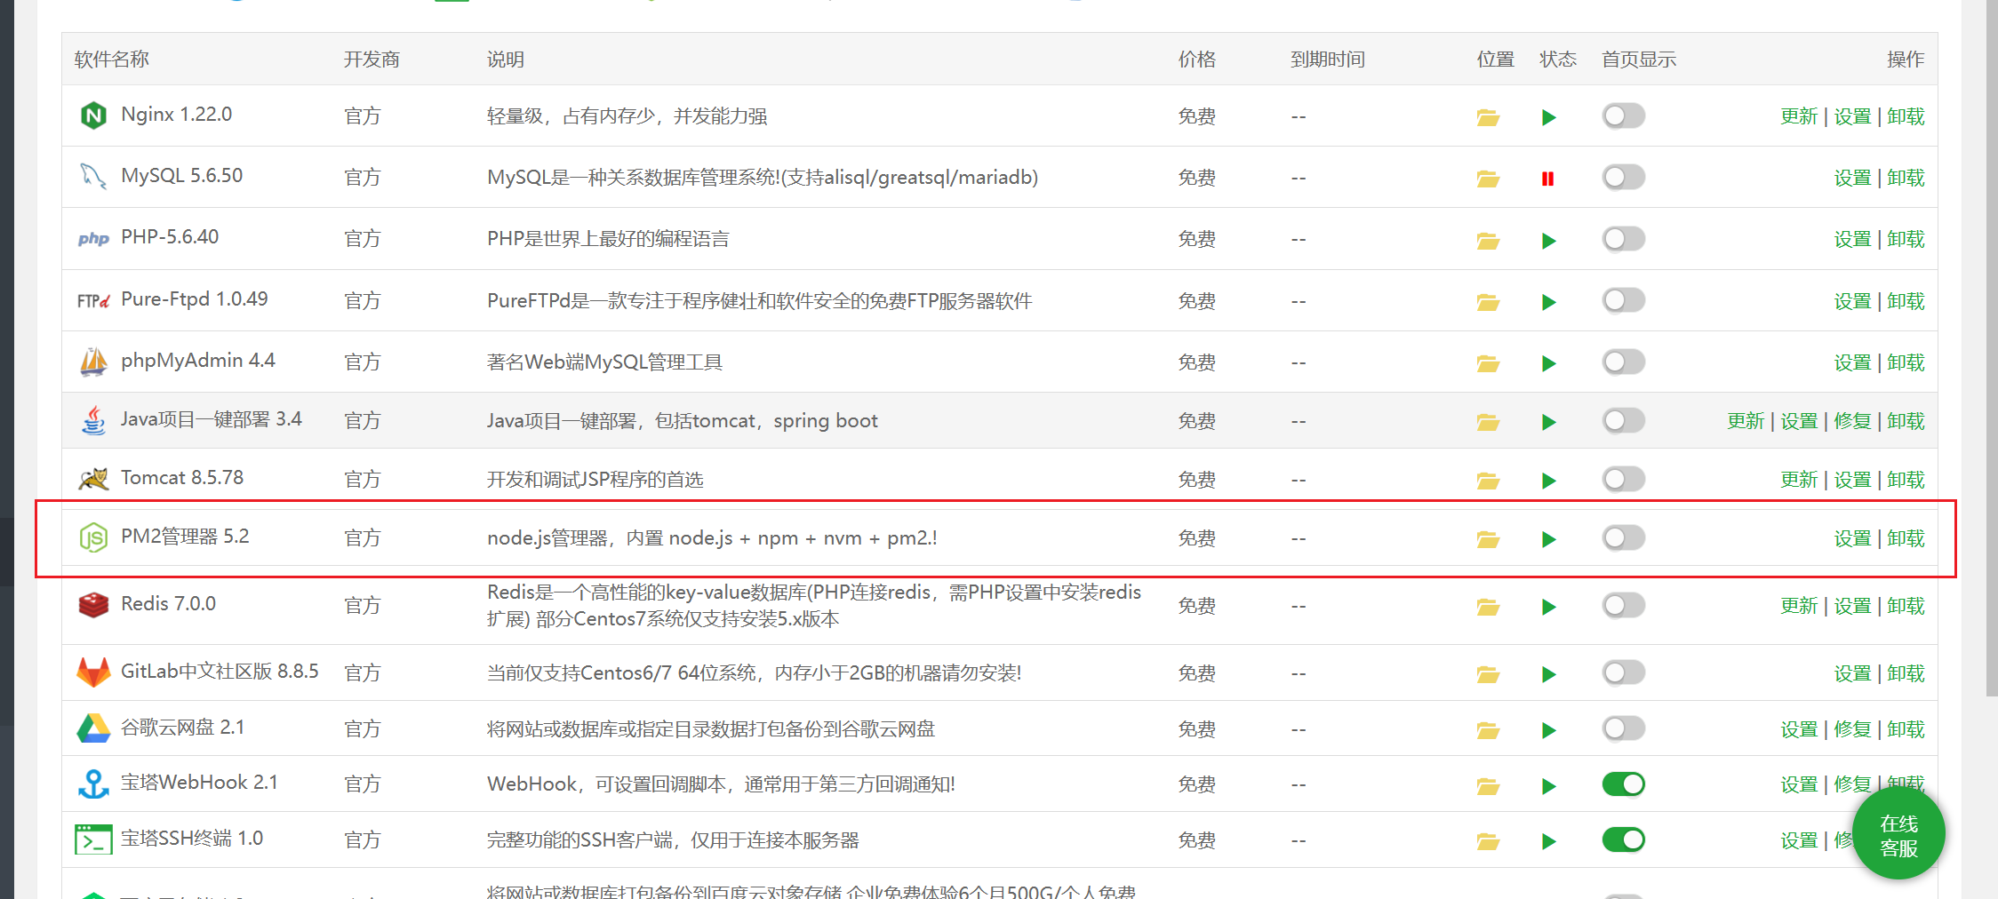Open folder icon for GitLab中文社区版
Image resolution: width=1998 pixels, height=899 pixels.
point(1488,674)
